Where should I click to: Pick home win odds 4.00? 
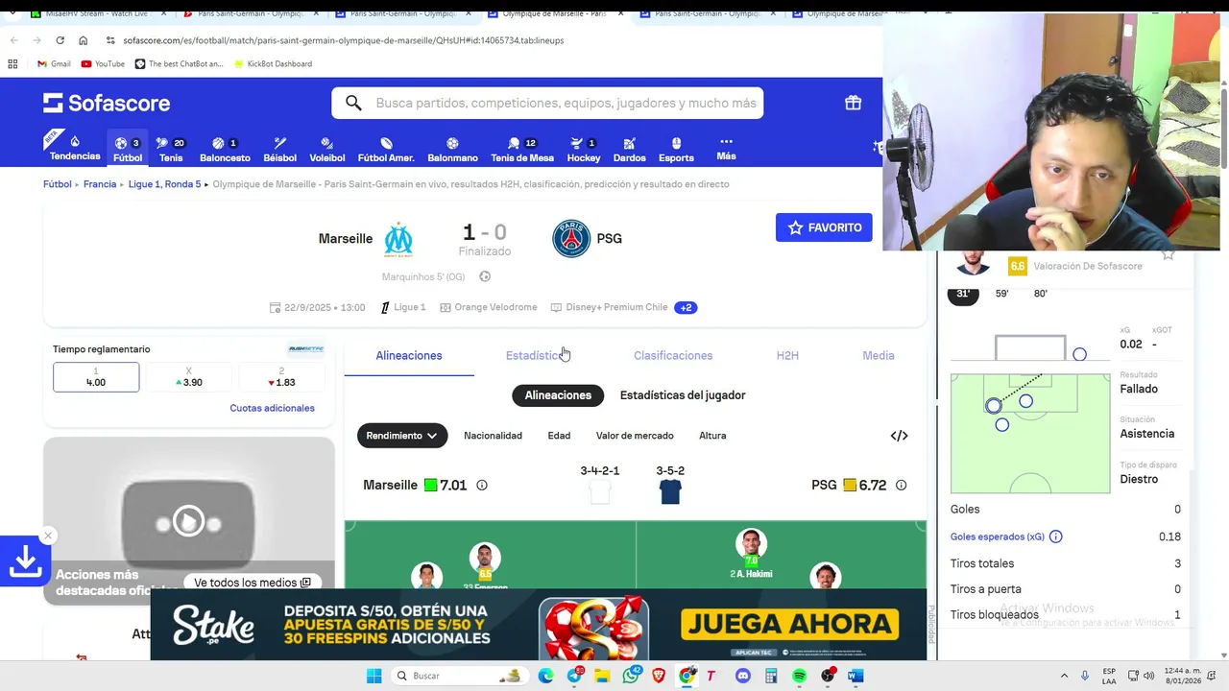(96, 377)
